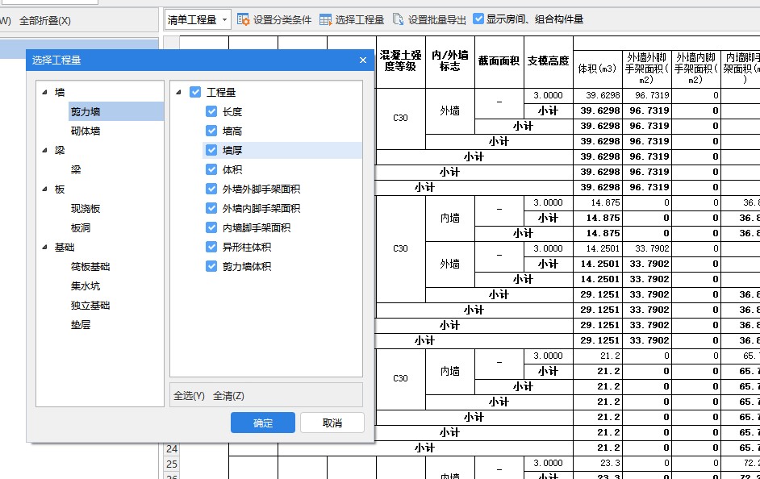The width and height of the screenshot is (760, 479).
Task: Select 独立基础 in the tree
Action: coord(90,305)
